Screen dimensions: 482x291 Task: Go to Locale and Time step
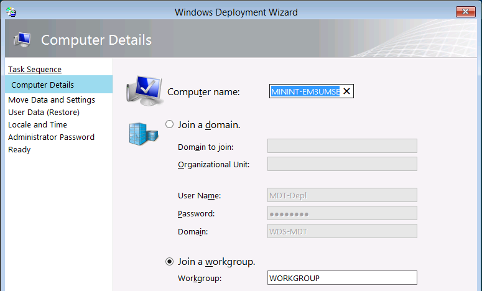(x=37, y=124)
